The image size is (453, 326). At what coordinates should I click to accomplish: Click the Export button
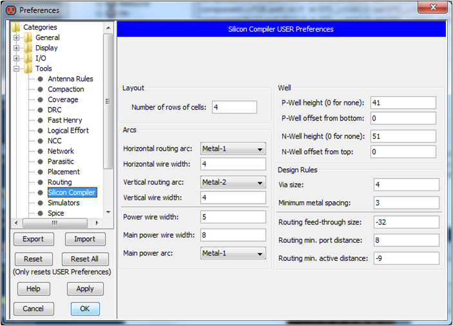[34, 239]
